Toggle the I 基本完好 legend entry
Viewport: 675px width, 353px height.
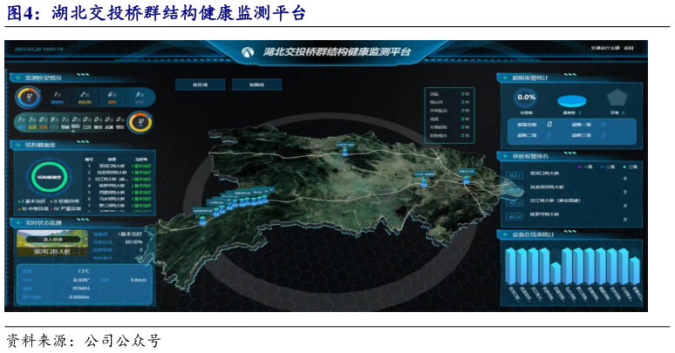point(31,201)
